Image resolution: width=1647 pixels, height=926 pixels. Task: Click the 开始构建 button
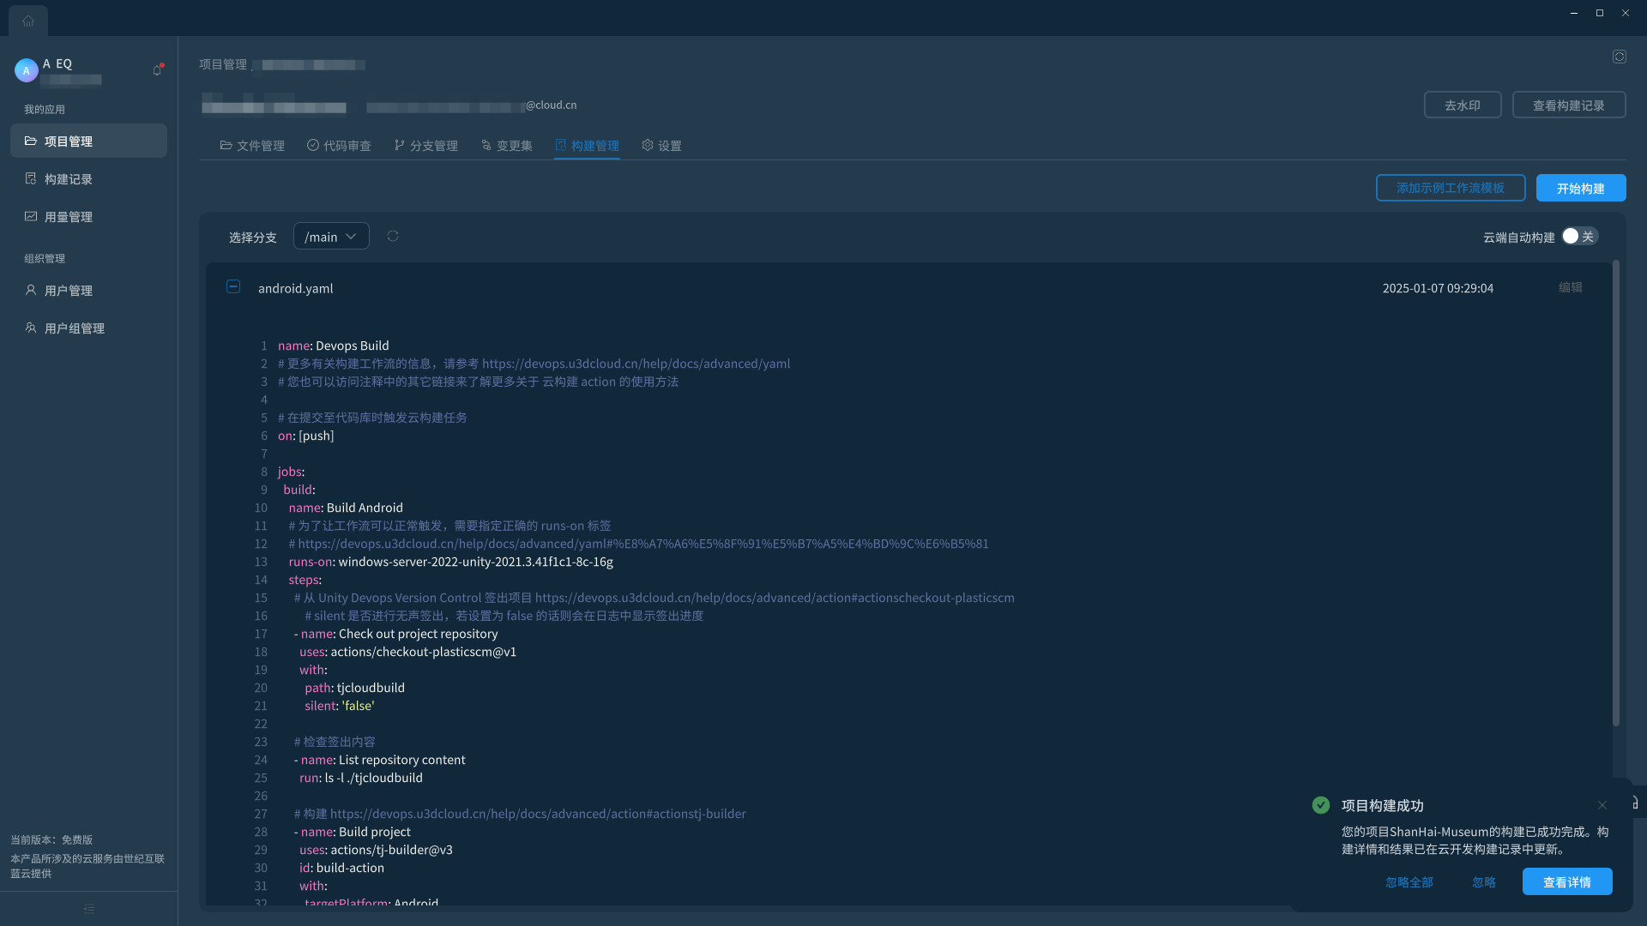tap(1580, 188)
